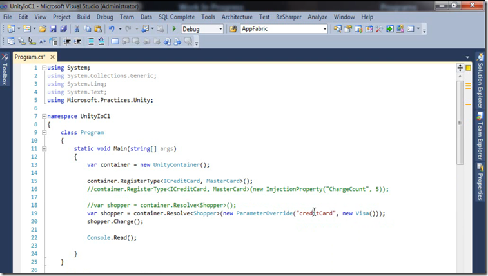Open the File menu
488x276 pixels.
tap(8, 17)
